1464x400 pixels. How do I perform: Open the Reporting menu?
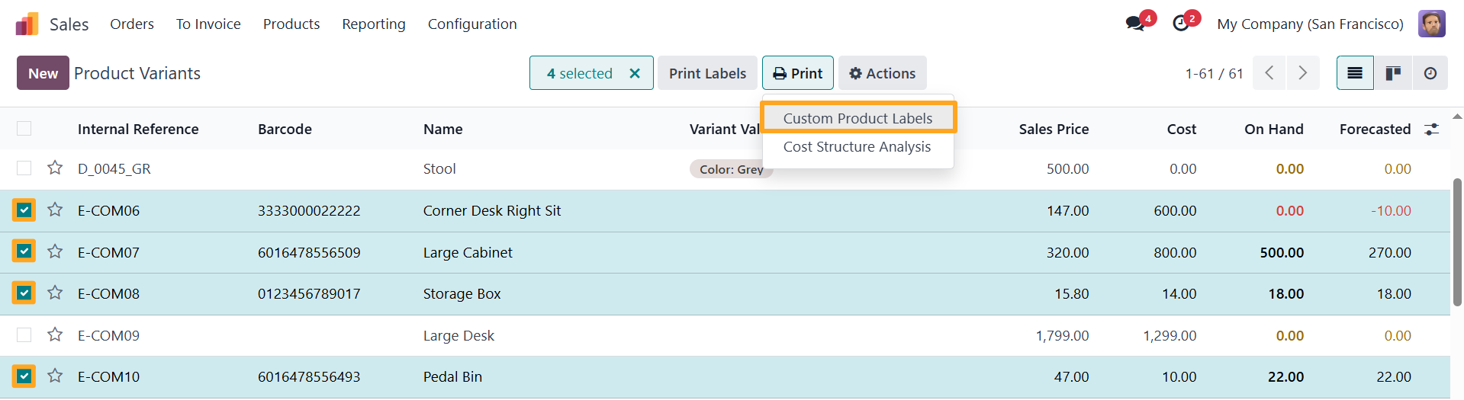pyautogui.click(x=374, y=24)
